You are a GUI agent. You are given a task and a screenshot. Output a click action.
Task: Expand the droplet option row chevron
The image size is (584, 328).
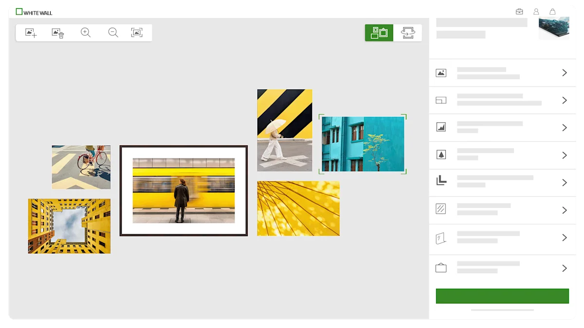click(565, 155)
